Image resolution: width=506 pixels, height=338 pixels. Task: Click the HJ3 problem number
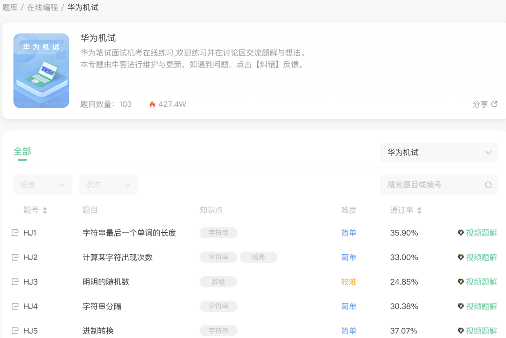pos(30,282)
